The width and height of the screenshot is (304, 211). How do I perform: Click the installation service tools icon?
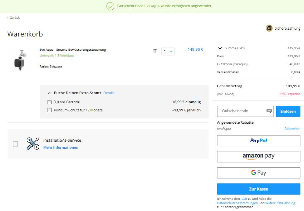(x=33, y=144)
